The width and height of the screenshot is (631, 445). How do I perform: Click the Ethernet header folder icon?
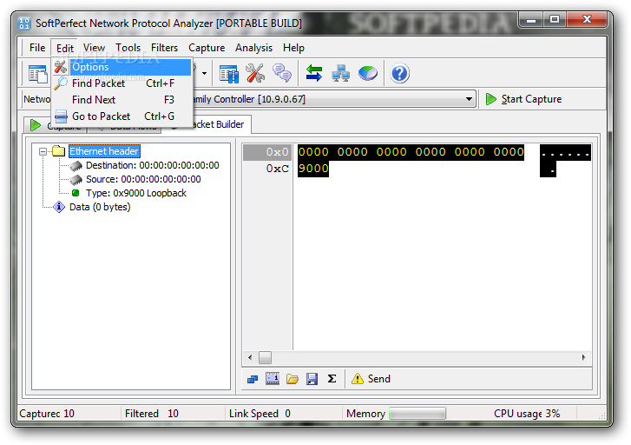[x=59, y=151]
